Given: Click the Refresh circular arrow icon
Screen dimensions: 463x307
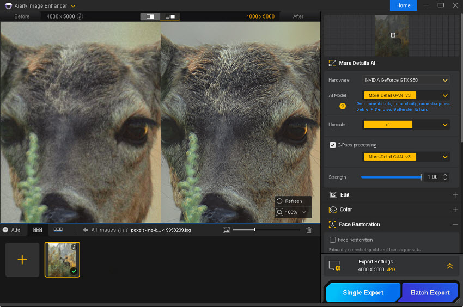Looking at the screenshot, I should (x=279, y=201).
